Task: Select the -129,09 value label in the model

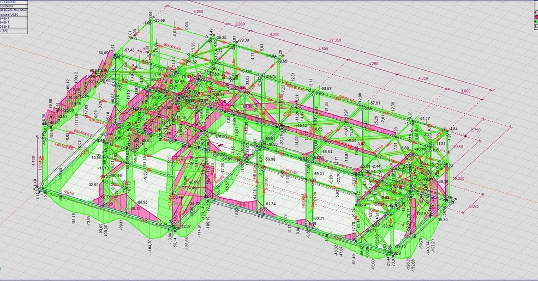Action: click(220, 136)
